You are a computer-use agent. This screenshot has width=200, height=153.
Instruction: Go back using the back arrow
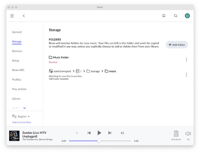[x=24, y=16]
